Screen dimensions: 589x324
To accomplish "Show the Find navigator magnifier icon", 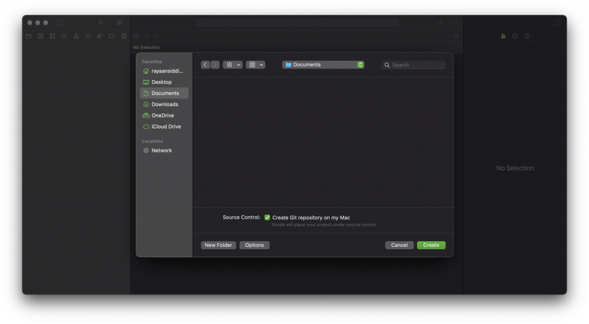I will pyautogui.click(x=64, y=36).
